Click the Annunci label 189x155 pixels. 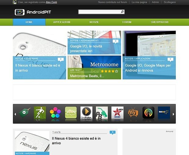(x=169, y=131)
